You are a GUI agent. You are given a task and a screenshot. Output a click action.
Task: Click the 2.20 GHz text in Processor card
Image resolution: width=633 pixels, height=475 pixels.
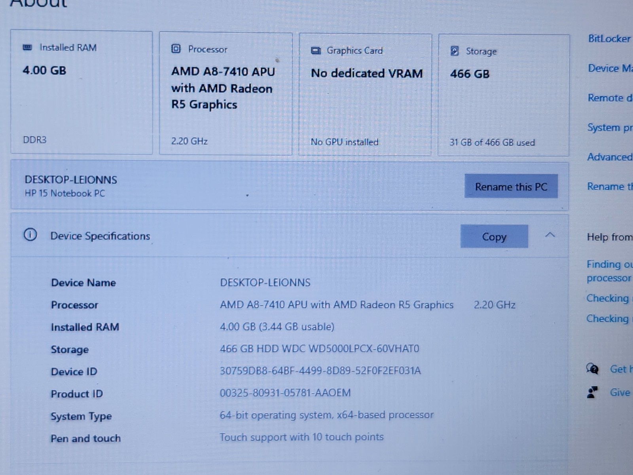(x=190, y=141)
